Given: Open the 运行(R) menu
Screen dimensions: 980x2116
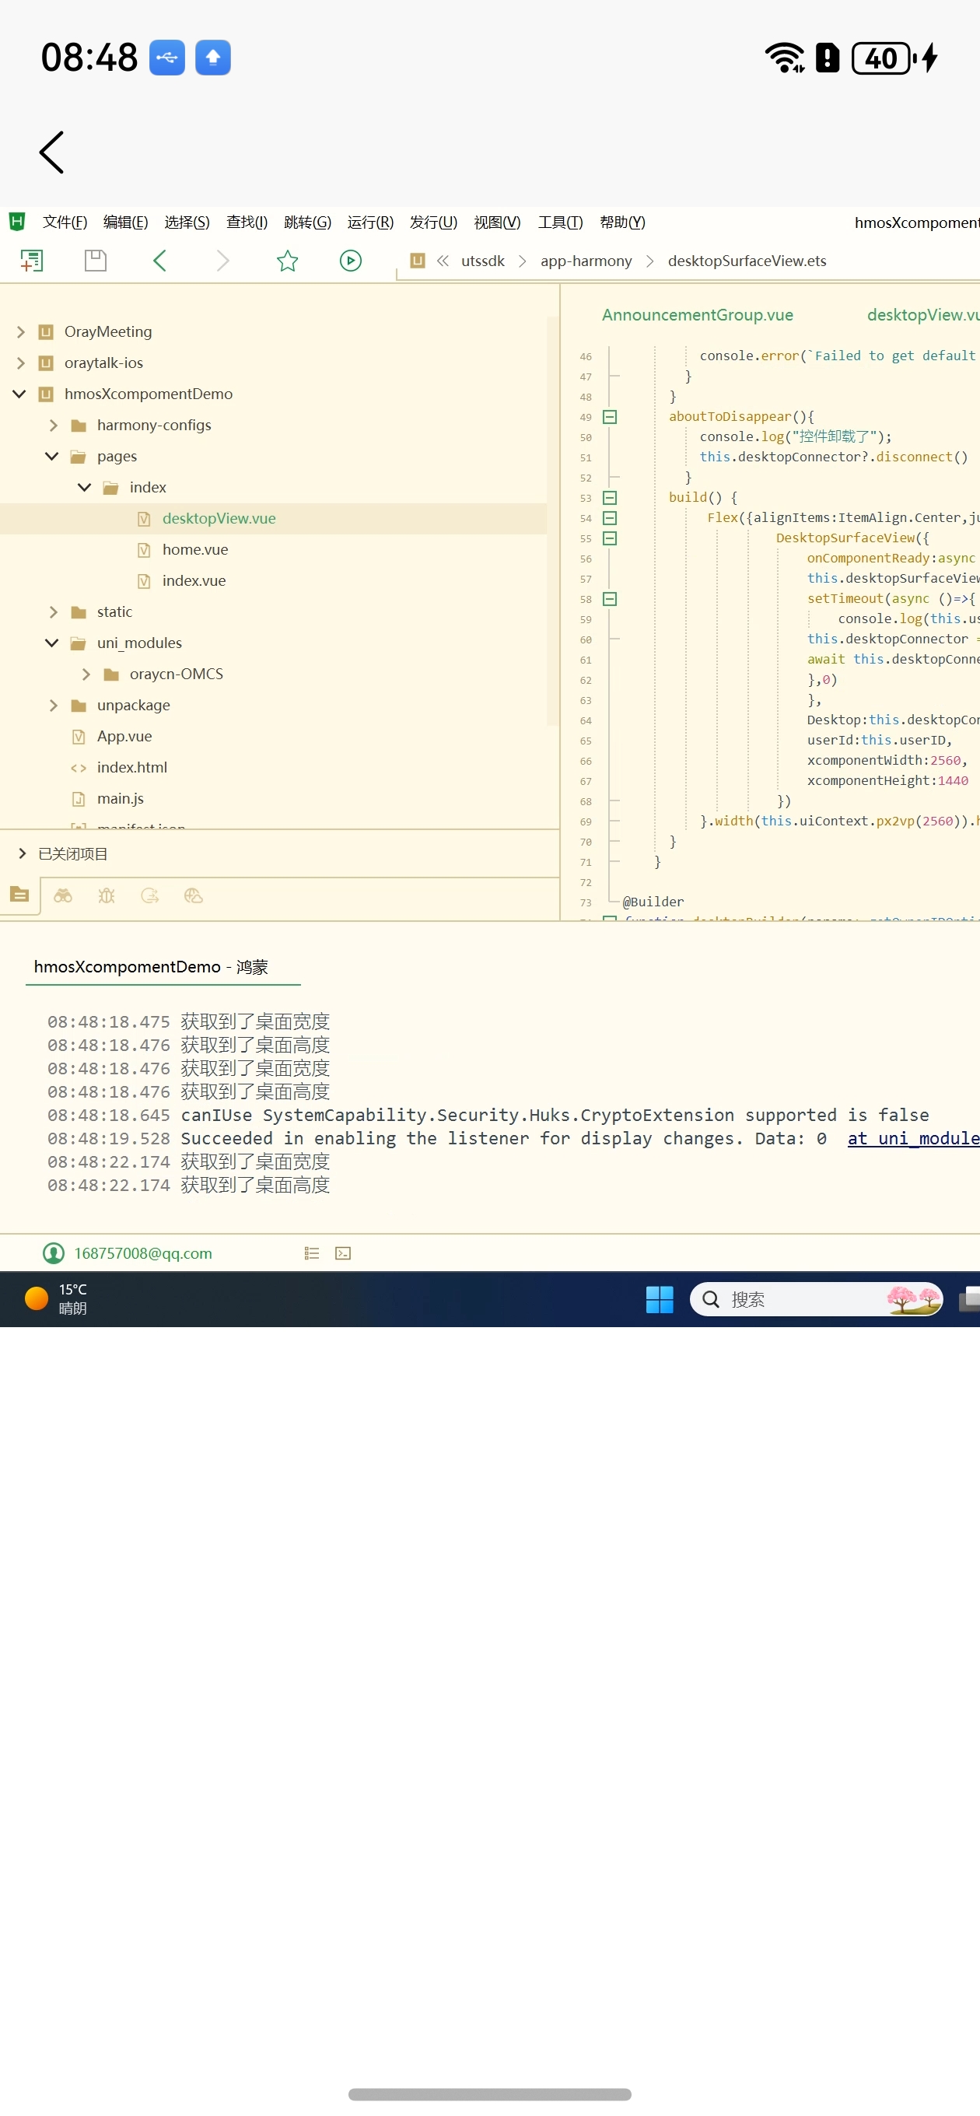Looking at the screenshot, I should pos(369,222).
